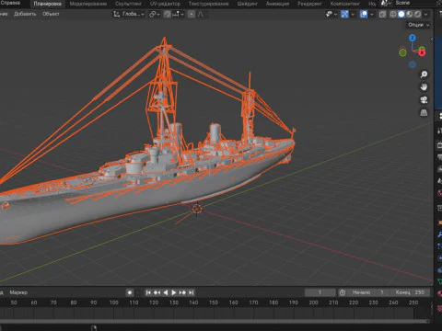Click the Конец end frame field

(410, 292)
